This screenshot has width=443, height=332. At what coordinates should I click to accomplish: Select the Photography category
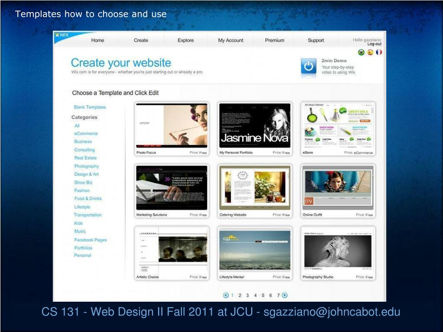tap(87, 166)
